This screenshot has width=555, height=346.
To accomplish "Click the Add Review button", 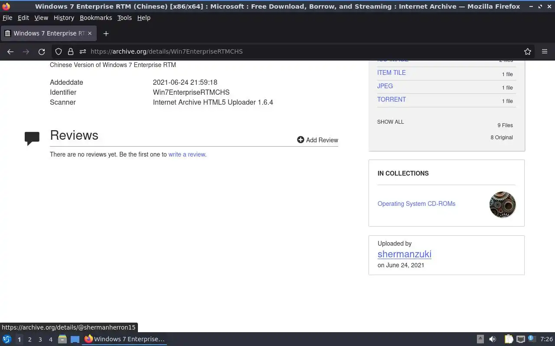I will (318, 140).
